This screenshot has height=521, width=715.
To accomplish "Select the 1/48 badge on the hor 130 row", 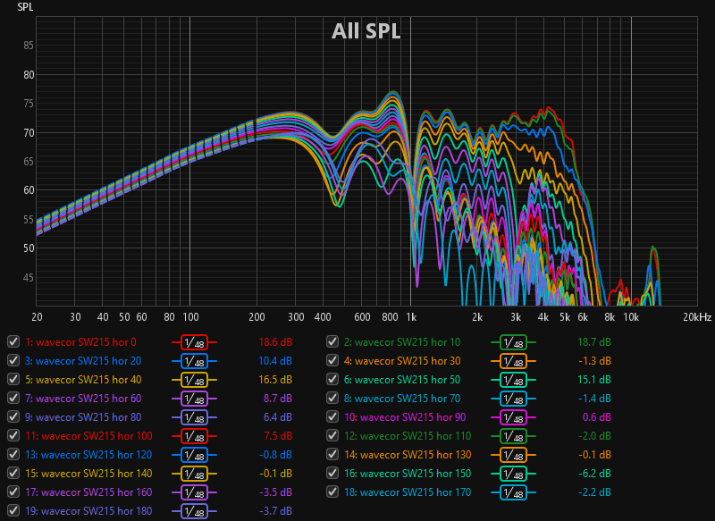I will pyautogui.click(x=513, y=455).
